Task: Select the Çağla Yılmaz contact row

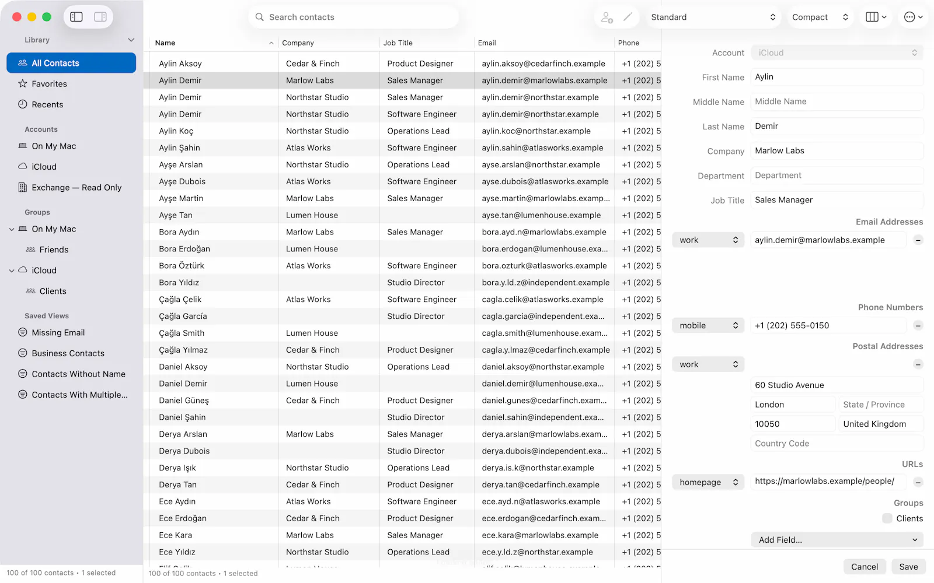Action: [402, 350]
